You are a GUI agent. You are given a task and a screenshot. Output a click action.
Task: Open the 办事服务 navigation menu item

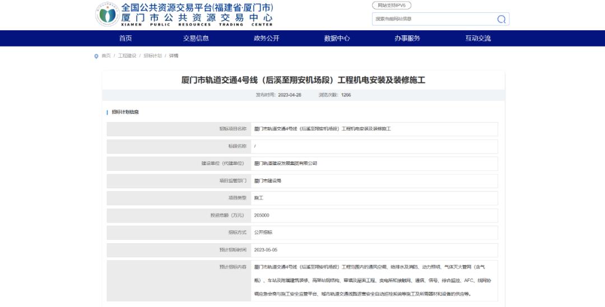pos(407,38)
